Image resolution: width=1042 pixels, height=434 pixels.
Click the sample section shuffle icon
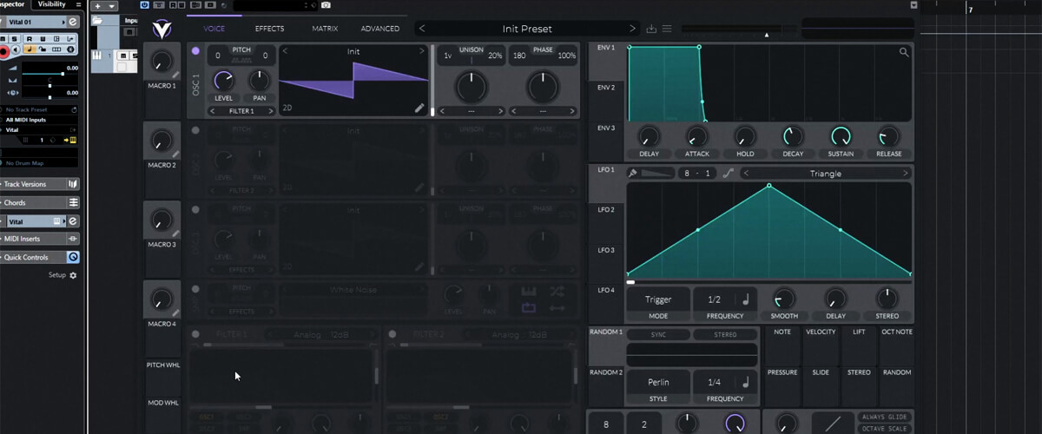pos(557,291)
